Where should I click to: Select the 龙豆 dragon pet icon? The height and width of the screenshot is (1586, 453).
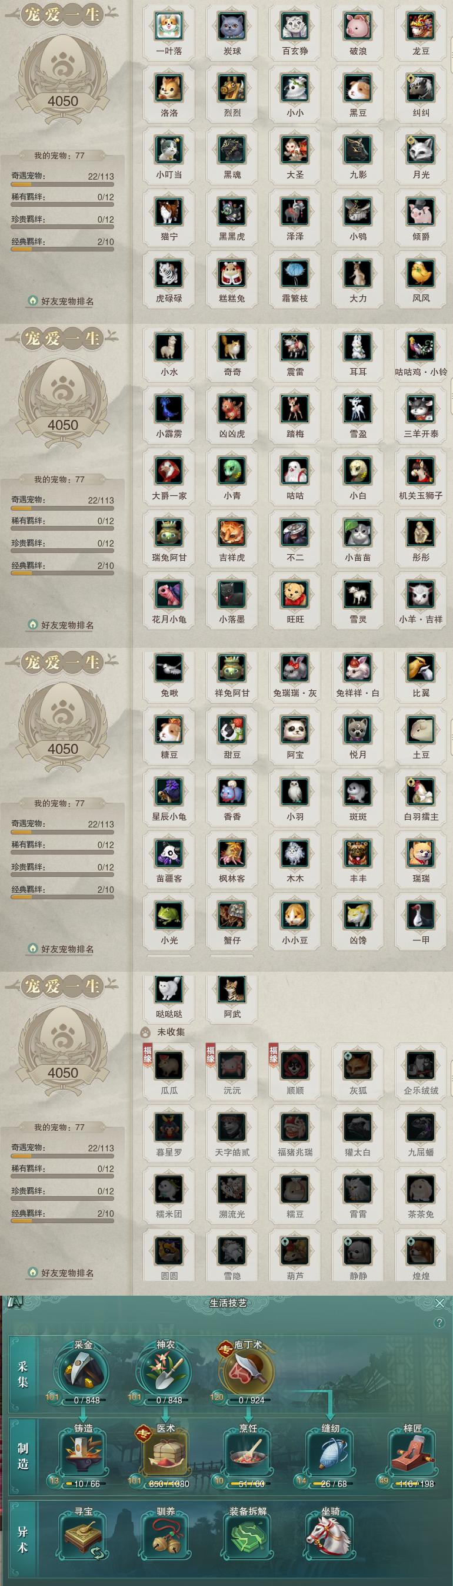click(x=421, y=26)
